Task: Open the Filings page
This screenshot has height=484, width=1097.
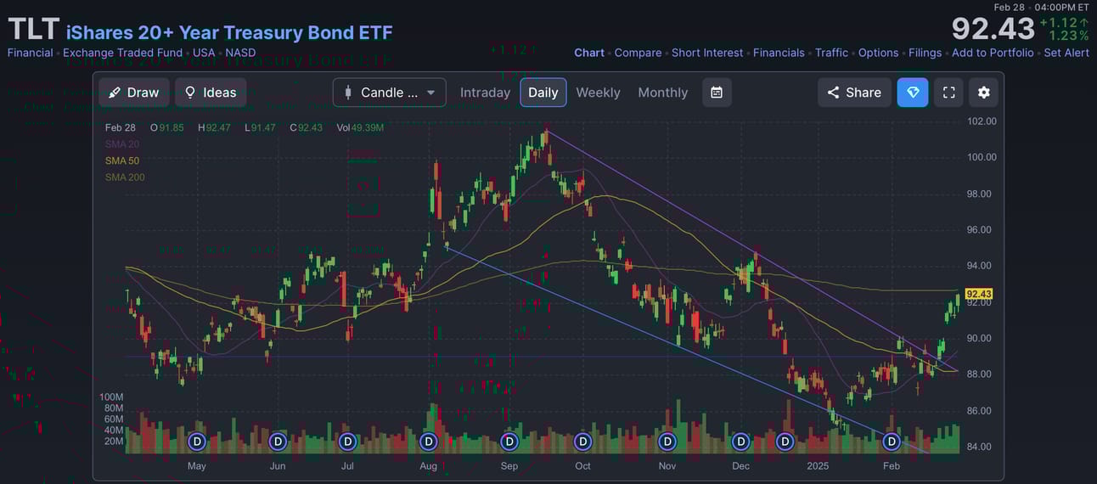Action: point(925,53)
